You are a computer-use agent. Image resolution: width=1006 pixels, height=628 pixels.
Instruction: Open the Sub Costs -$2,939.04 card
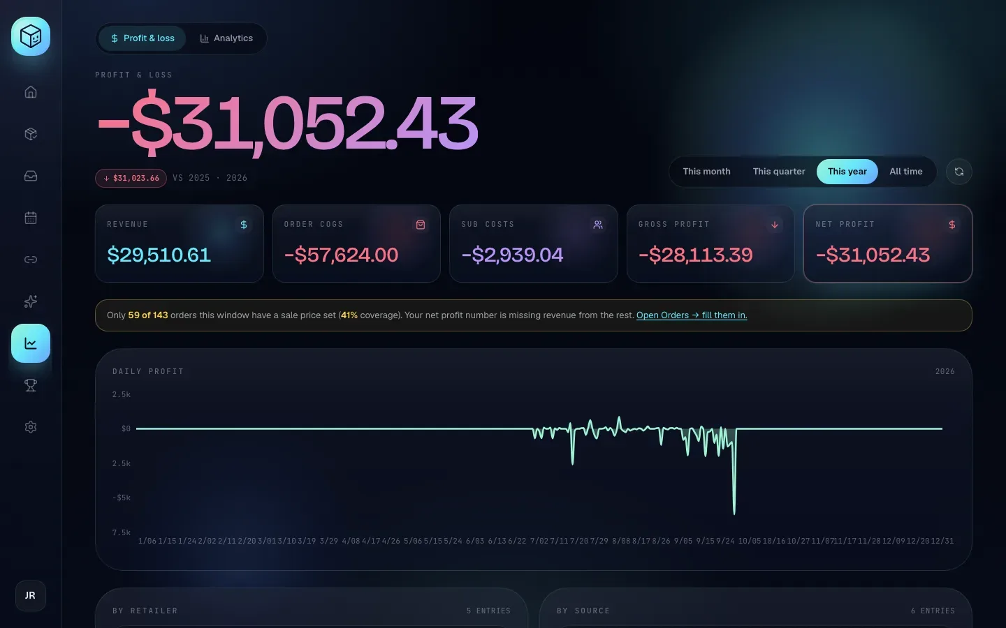click(x=534, y=244)
